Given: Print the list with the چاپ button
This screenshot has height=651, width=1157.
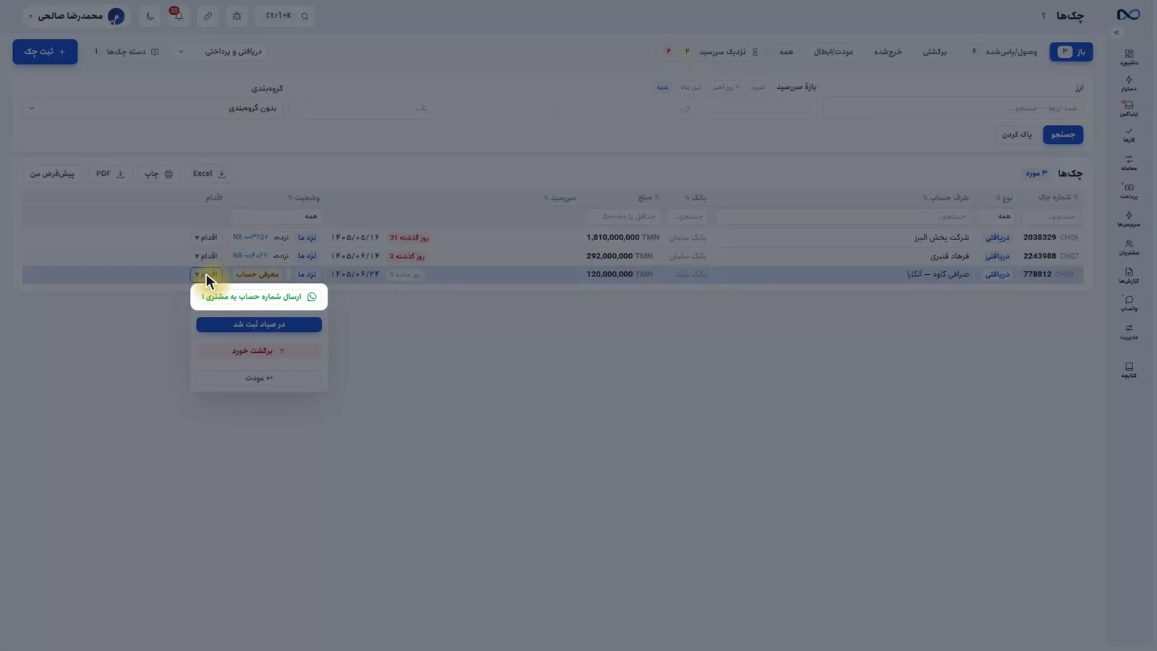Looking at the screenshot, I should (x=158, y=174).
